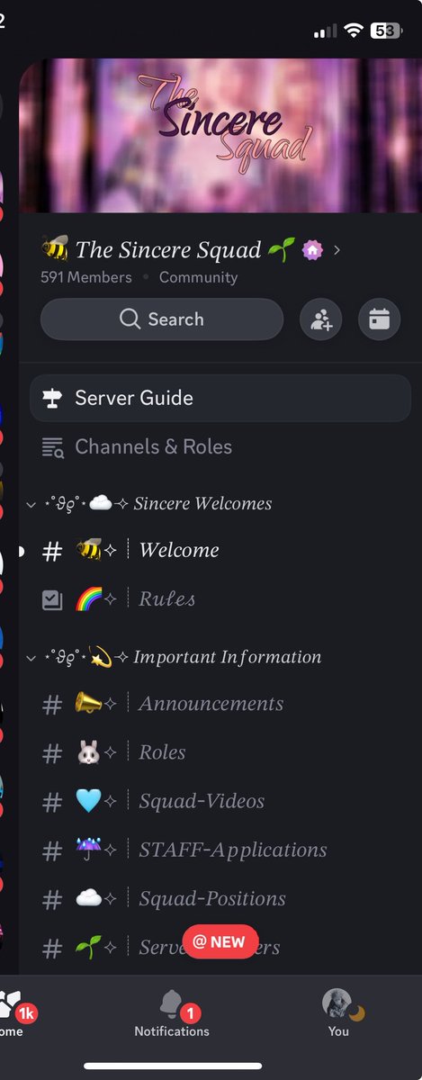Tap the hash icon beside Squad-Videos
Image resolution: width=422 pixels, height=1080 pixels.
[x=53, y=802]
